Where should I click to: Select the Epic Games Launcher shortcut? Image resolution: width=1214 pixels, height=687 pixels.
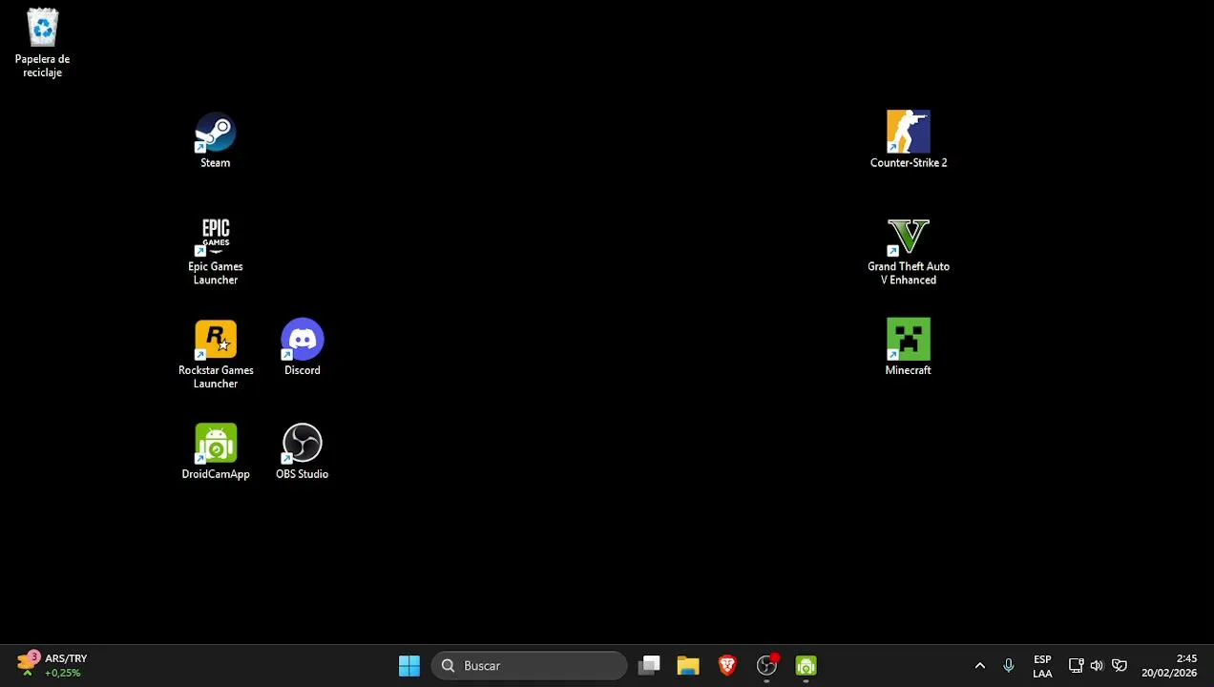[216, 251]
